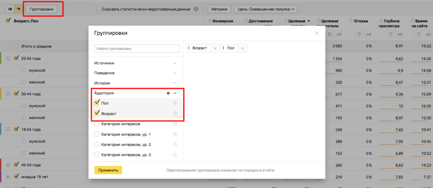The image size is (433, 188).
Task: Switch to the flat list view icon
Action: (10, 8)
